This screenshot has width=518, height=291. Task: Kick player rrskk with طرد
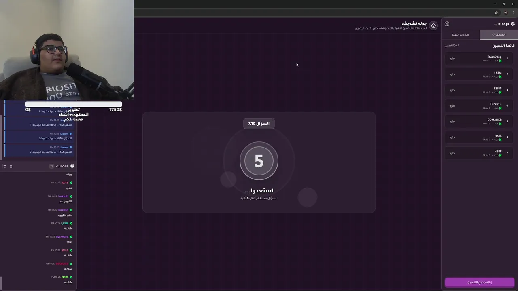pyautogui.click(x=452, y=137)
